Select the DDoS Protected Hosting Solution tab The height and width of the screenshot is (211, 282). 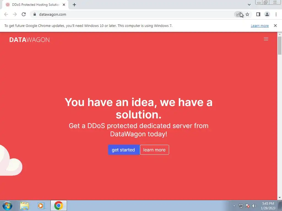click(x=36, y=5)
